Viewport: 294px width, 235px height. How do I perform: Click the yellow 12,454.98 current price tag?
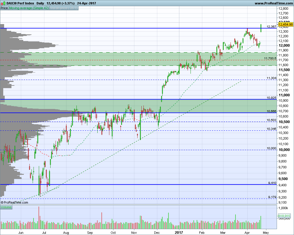[285, 24]
